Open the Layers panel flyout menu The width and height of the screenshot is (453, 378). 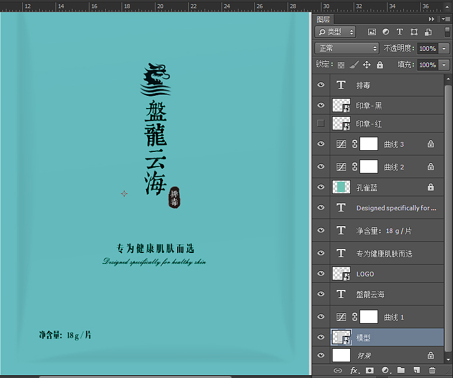click(x=446, y=19)
